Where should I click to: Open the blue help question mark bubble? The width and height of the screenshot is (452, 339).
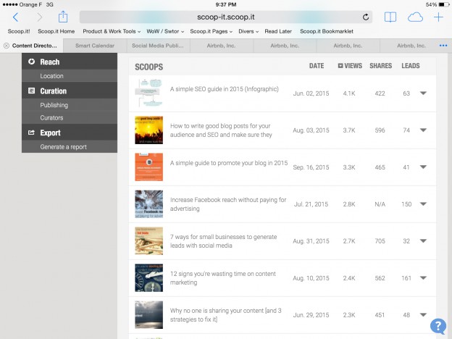438,326
